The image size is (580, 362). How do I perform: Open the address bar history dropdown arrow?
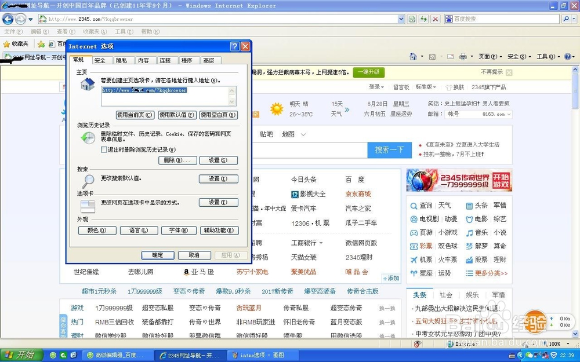tap(401, 19)
